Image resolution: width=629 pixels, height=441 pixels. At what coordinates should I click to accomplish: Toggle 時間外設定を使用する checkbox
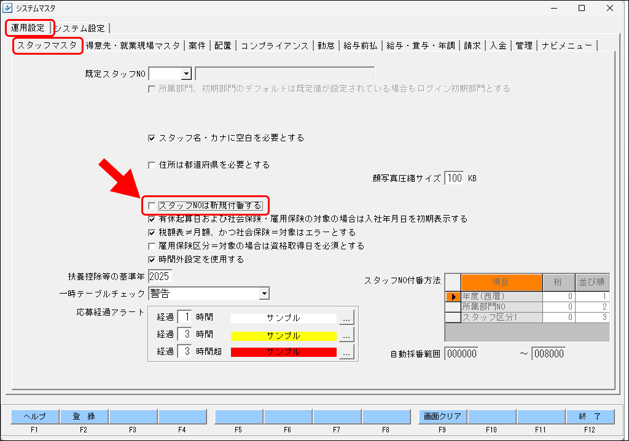click(152, 260)
